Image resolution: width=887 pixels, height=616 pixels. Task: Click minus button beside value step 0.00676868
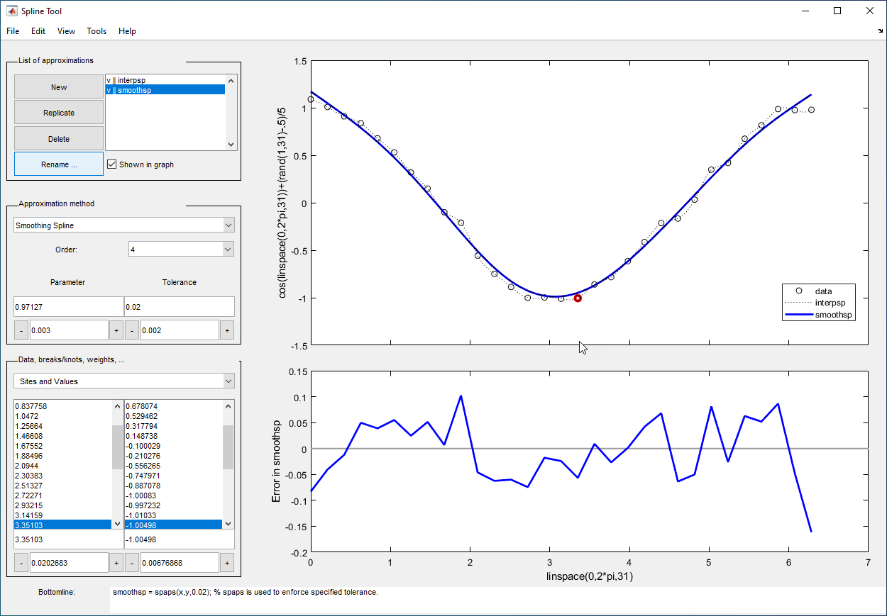point(132,563)
